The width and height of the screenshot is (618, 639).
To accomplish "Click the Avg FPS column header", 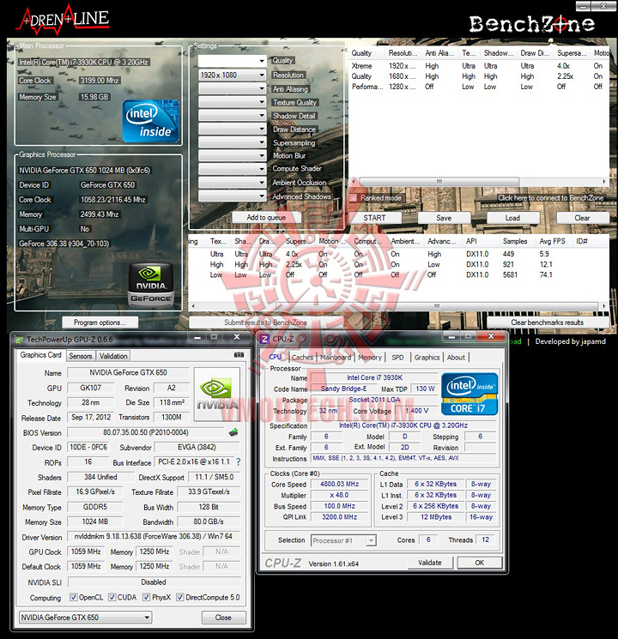I will click(552, 241).
